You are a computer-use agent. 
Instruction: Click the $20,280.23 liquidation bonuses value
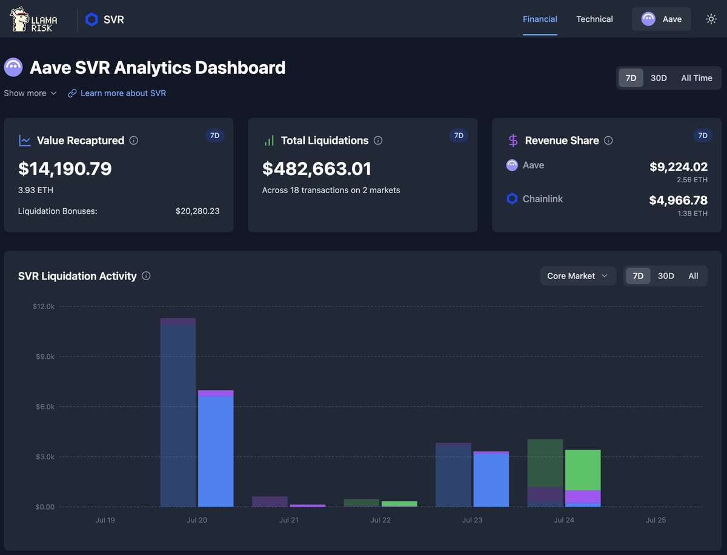tap(198, 211)
